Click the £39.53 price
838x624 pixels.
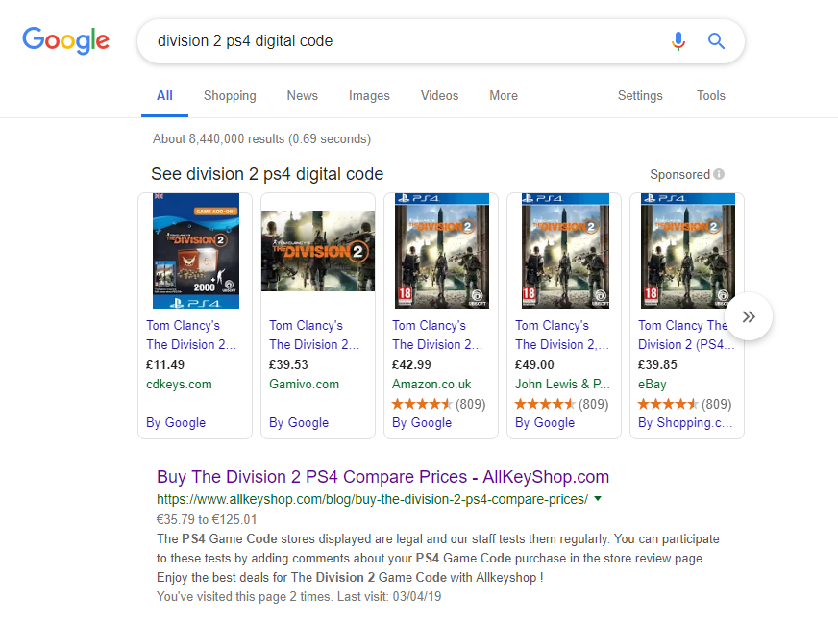tap(288, 364)
